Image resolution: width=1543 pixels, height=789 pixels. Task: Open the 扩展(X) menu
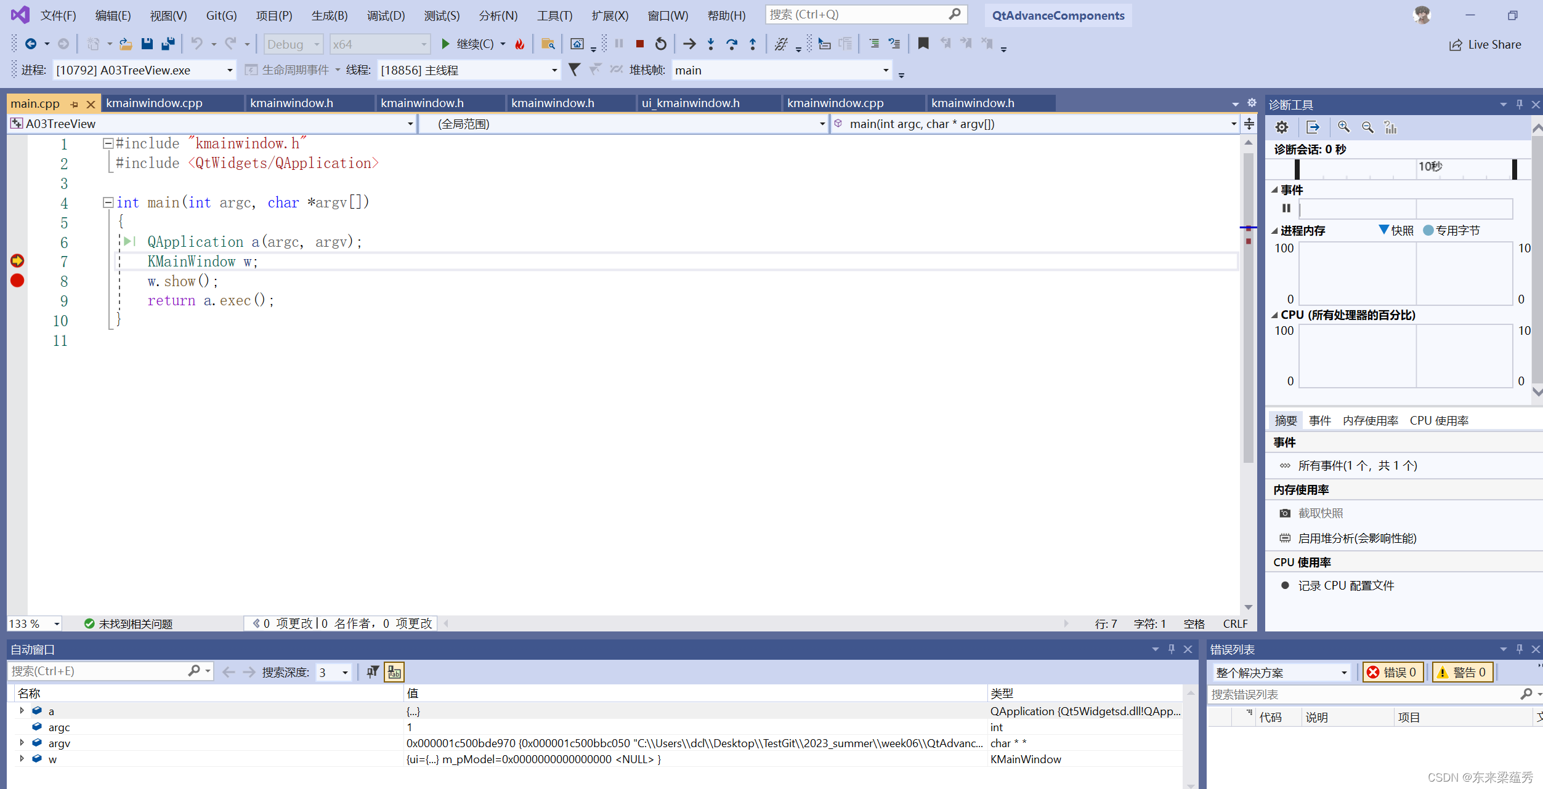(x=610, y=15)
